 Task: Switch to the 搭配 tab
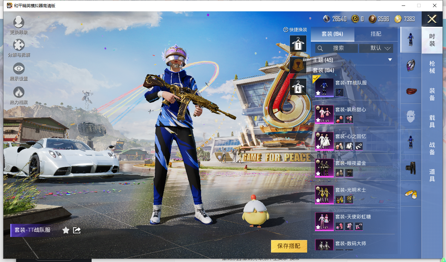coord(376,34)
